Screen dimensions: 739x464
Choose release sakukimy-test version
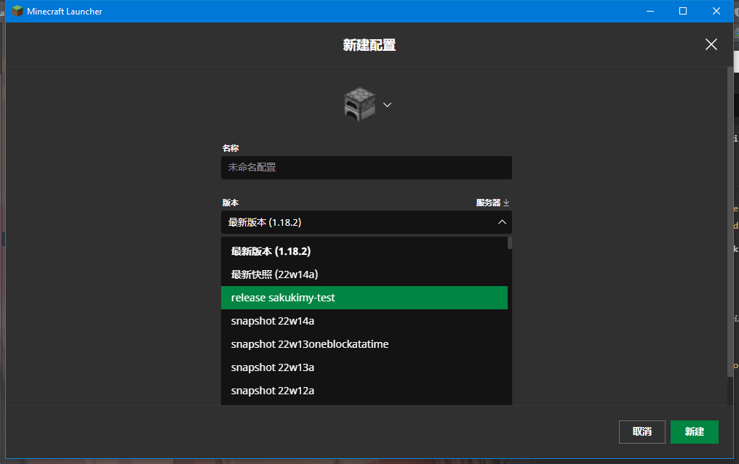pos(364,298)
